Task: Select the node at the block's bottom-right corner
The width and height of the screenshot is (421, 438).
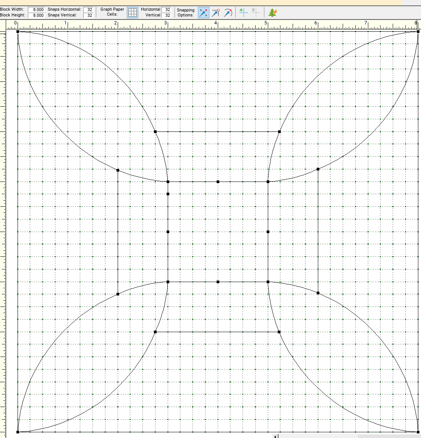Action: 418,432
